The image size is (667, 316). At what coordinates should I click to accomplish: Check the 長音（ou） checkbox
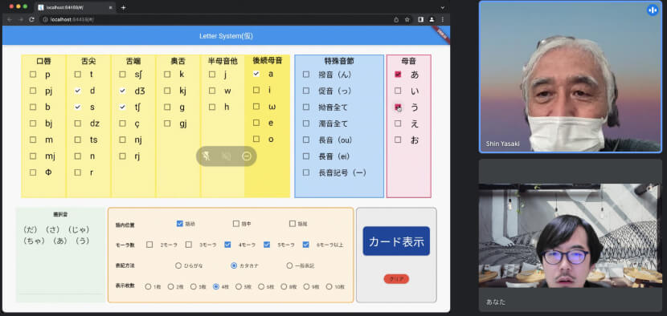click(306, 140)
